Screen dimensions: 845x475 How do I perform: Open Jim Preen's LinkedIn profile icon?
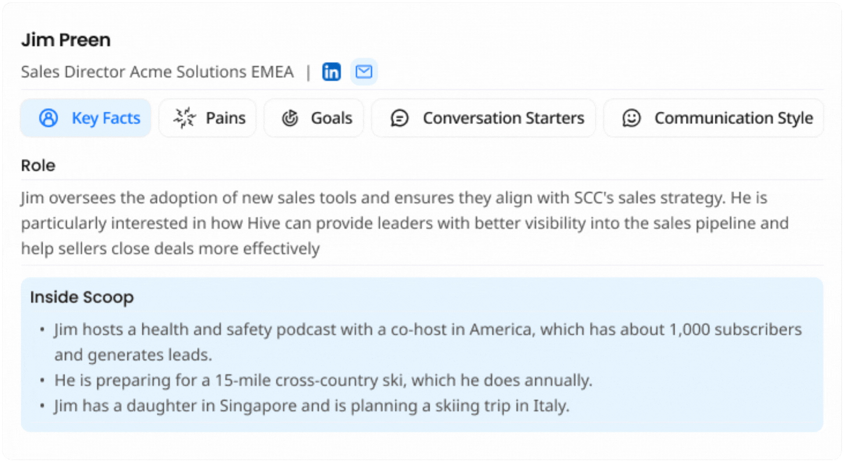click(x=331, y=72)
